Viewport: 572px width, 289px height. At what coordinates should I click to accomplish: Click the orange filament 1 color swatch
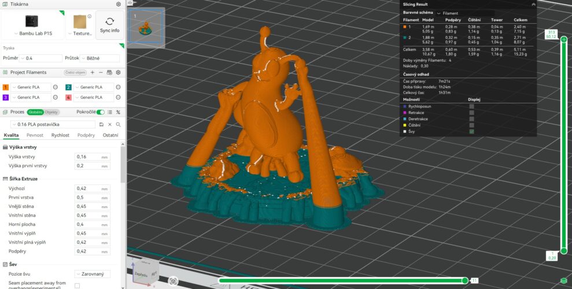coord(6,87)
